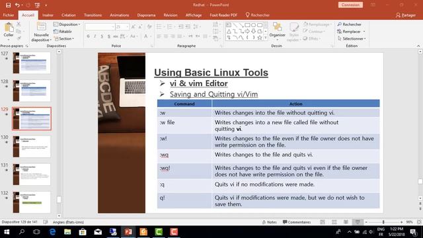Switch to normal view icon
This screenshot has height=238, width=423.
click(x=323, y=222)
